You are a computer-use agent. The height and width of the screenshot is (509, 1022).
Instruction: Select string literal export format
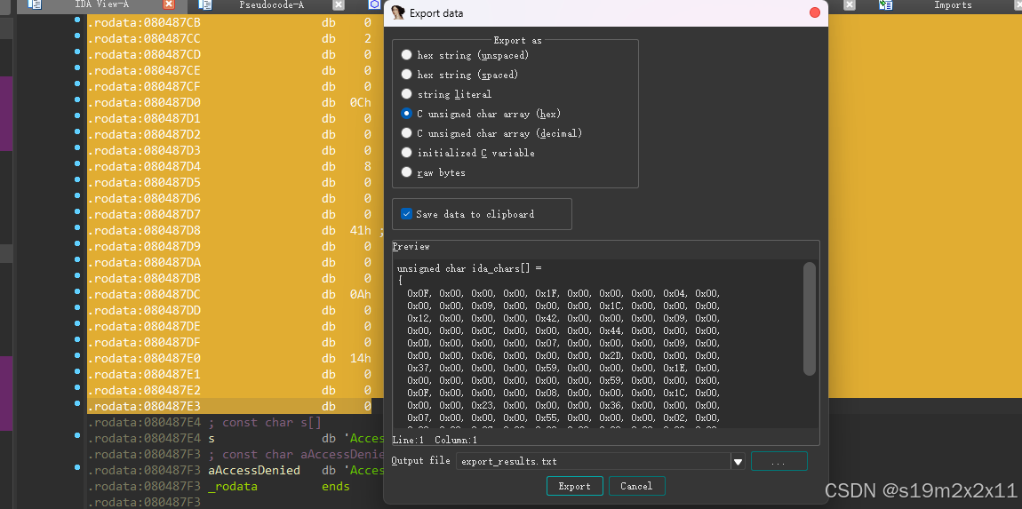pos(407,94)
